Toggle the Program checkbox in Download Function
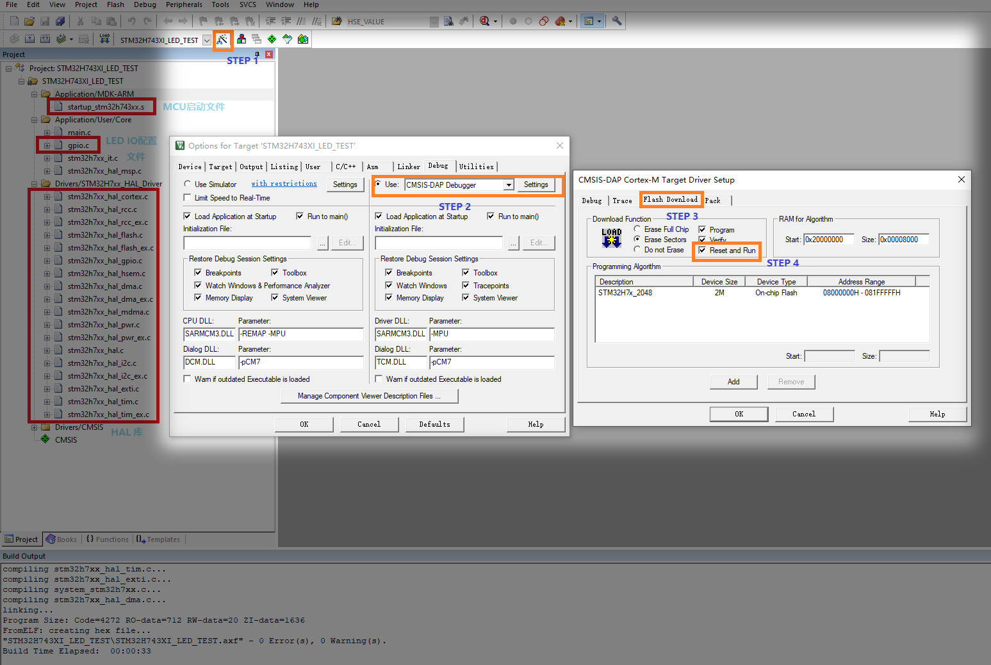This screenshot has height=665, width=991. [702, 230]
